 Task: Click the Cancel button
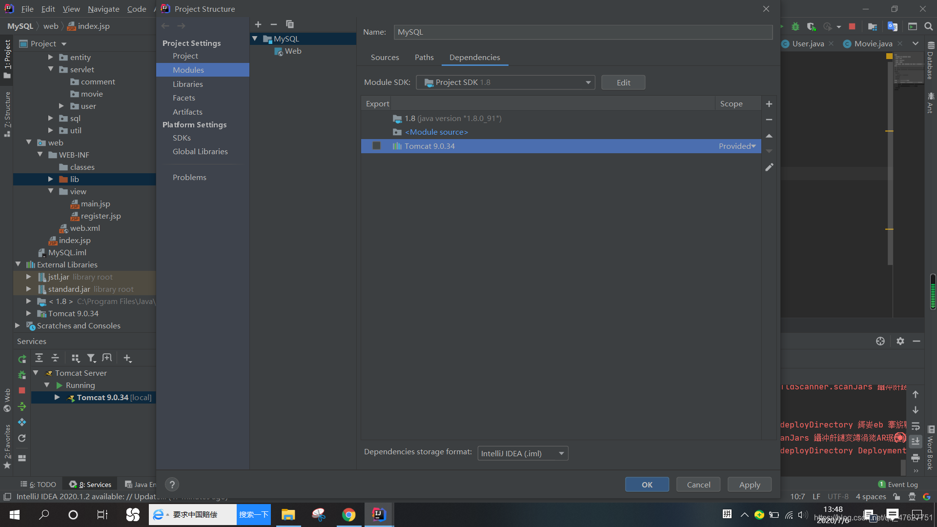pyautogui.click(x=698, y=485)
